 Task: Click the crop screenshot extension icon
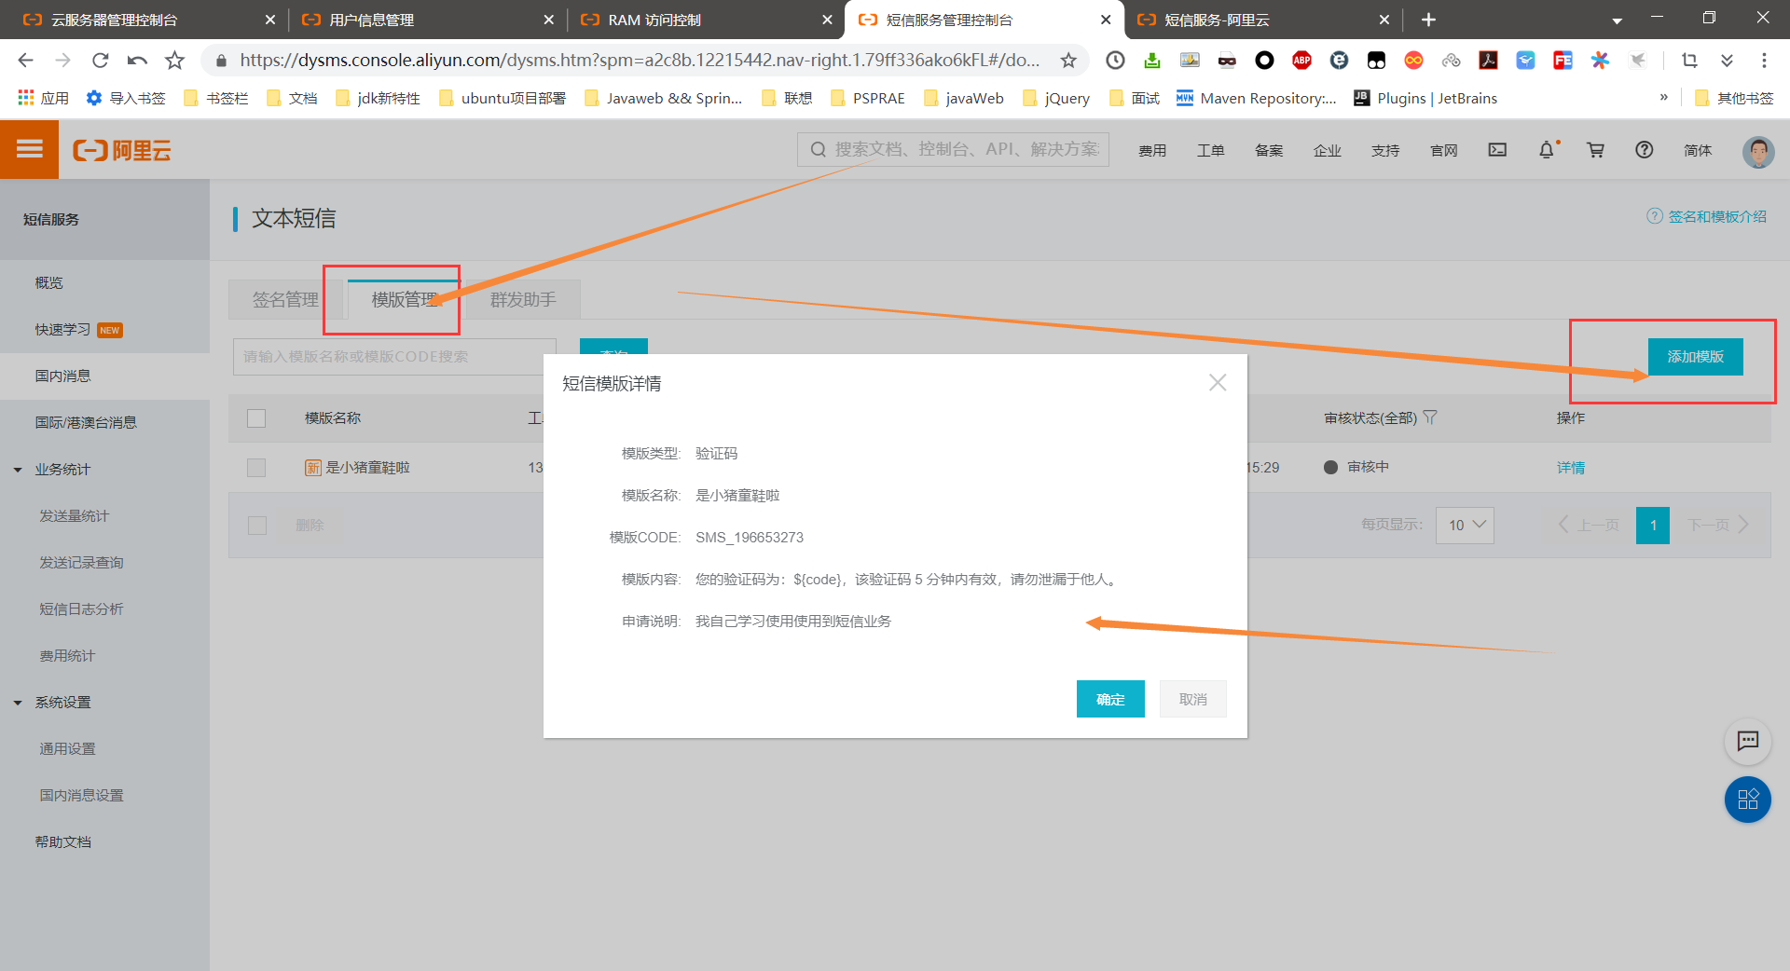click(1689, 61)
